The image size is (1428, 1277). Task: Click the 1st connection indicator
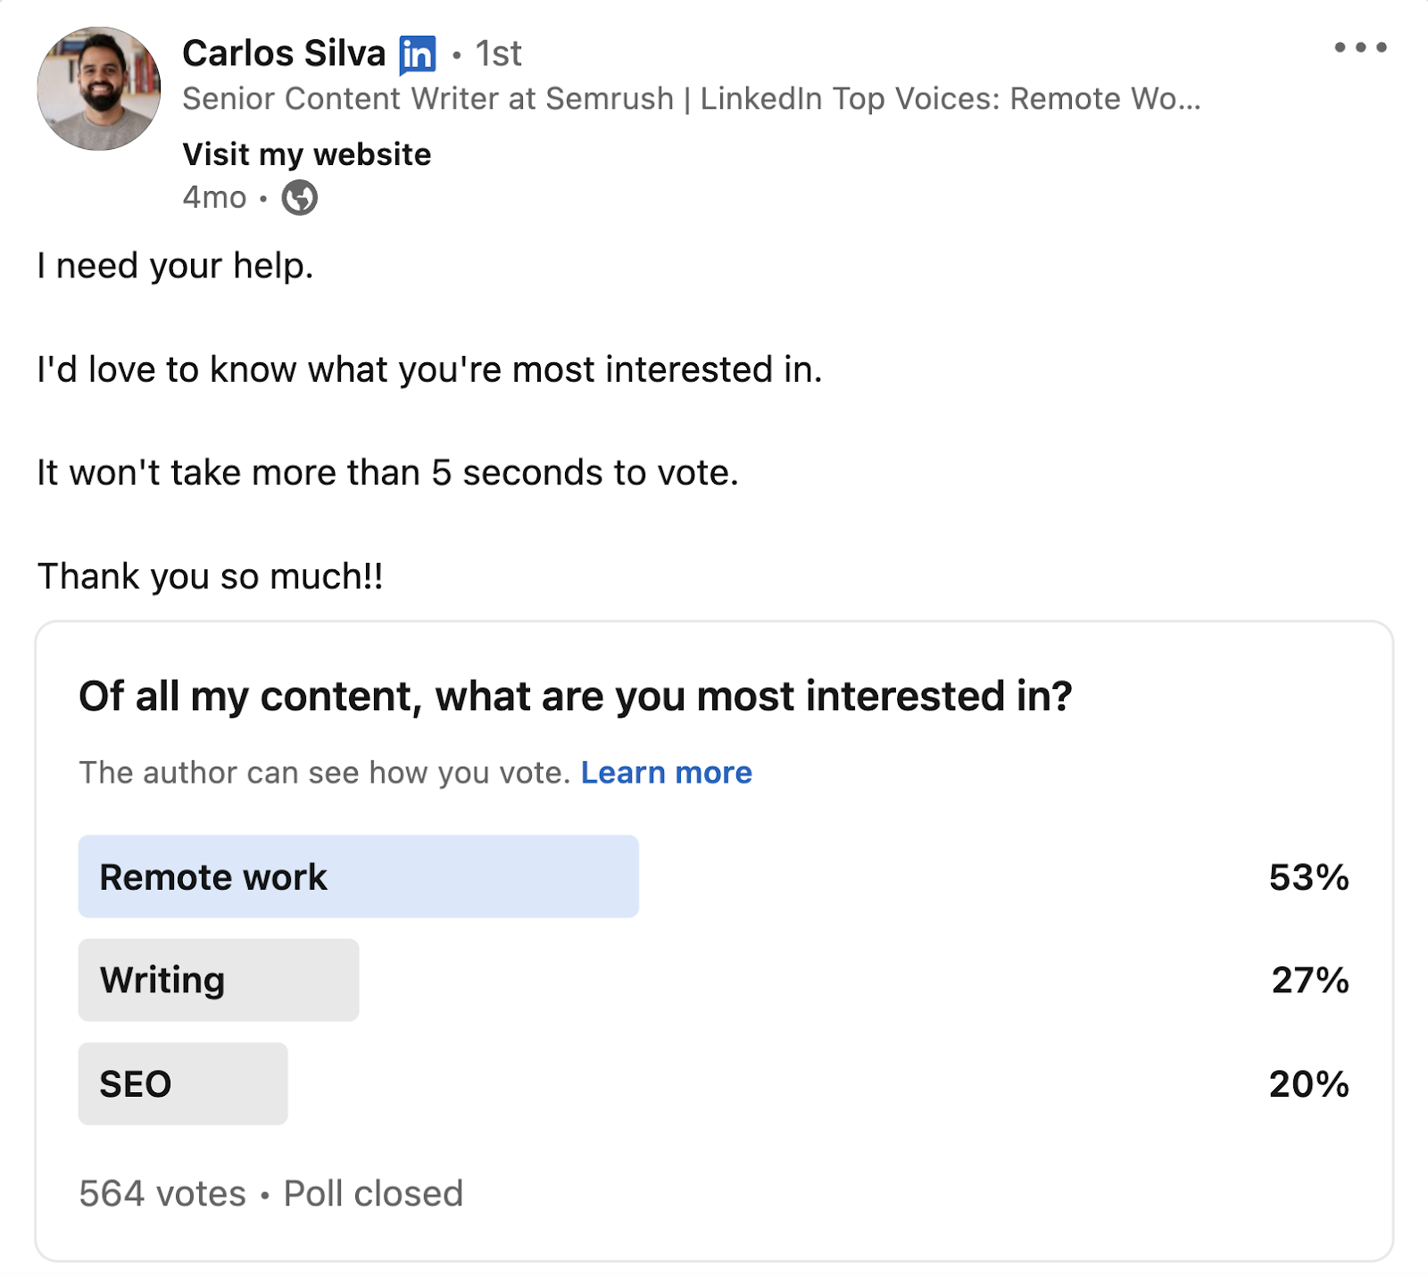[496, 52]
